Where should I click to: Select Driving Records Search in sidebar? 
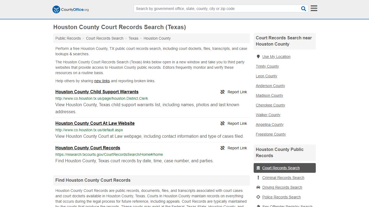pos(282,187)
